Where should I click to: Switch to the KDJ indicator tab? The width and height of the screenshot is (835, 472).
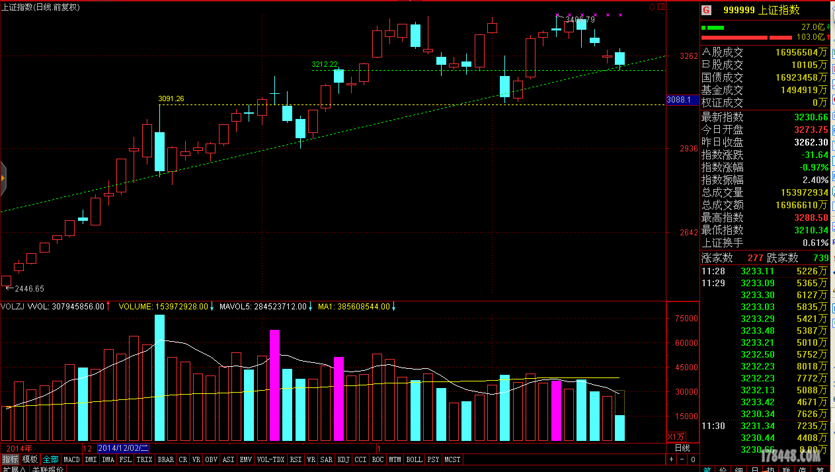[343, 459]
